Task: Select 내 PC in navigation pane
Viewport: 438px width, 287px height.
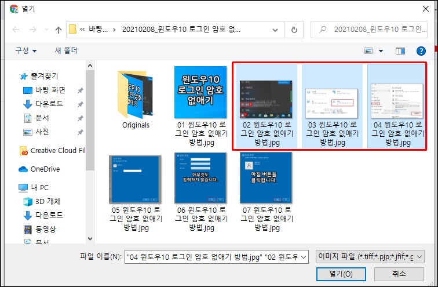Action: [34, 187]
